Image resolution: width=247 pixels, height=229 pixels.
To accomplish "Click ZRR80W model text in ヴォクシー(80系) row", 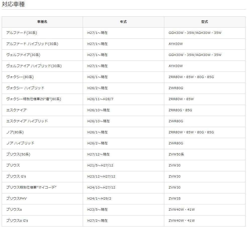I will point(176,77).
